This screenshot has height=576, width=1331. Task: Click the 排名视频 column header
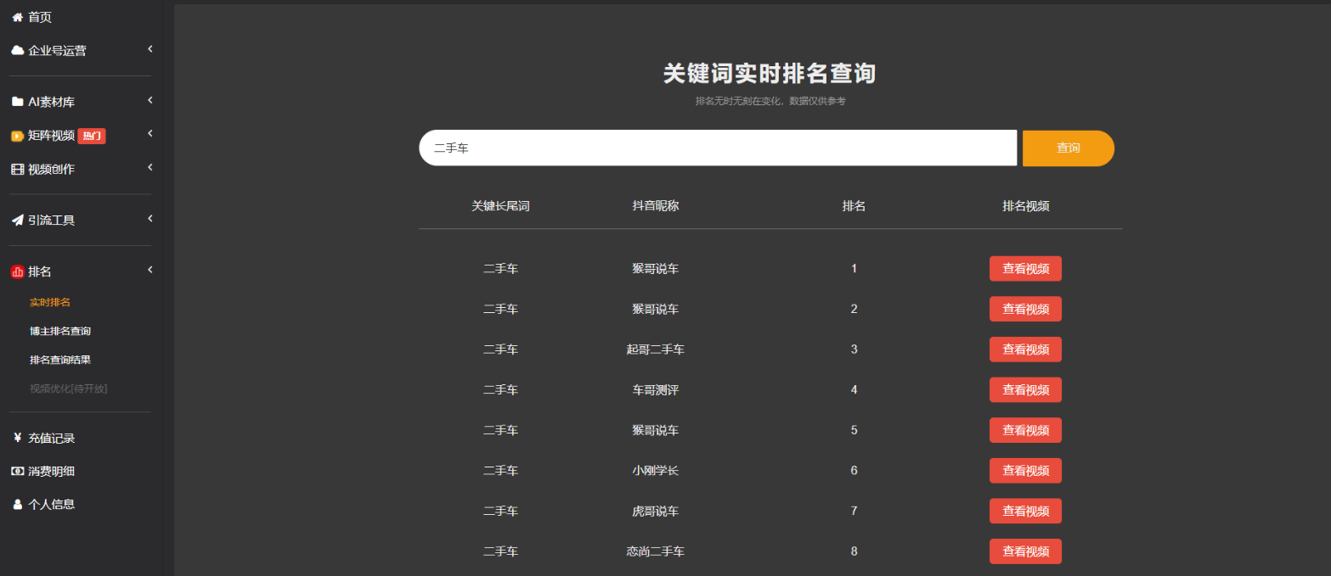pos(1025,206)
